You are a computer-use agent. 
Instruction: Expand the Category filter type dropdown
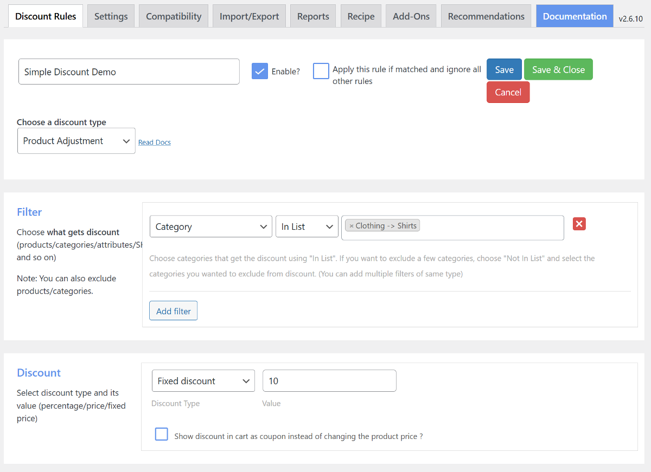(210, 227)
